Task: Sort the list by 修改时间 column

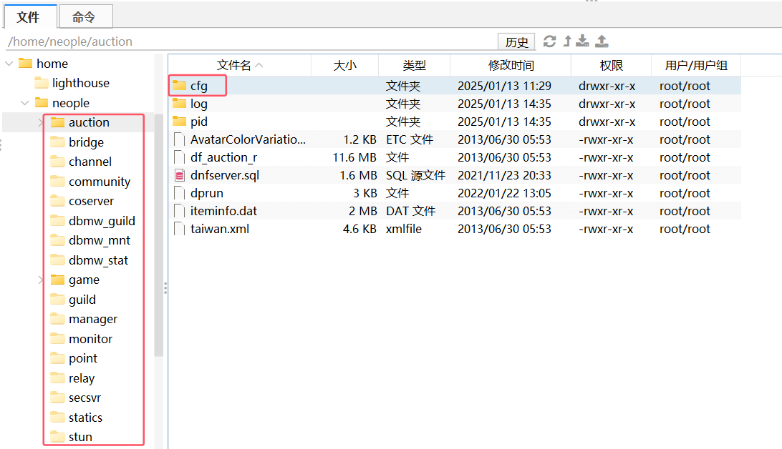Action: point(511,65)
